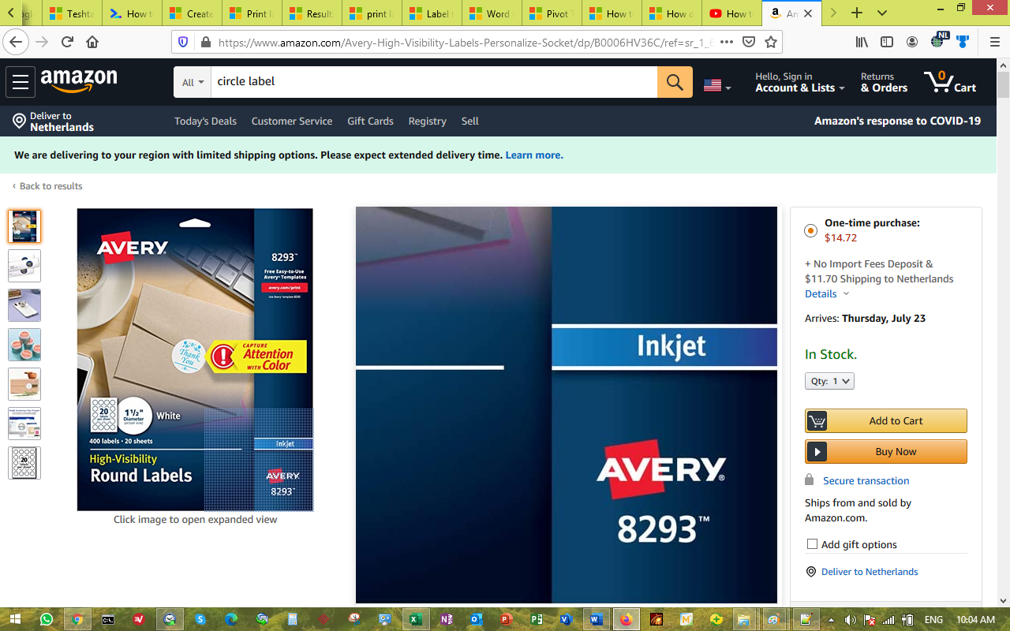Viewport: 1010px width, 631px height.
Task: Go back with Firefox Back arrow
Action: 16,42
